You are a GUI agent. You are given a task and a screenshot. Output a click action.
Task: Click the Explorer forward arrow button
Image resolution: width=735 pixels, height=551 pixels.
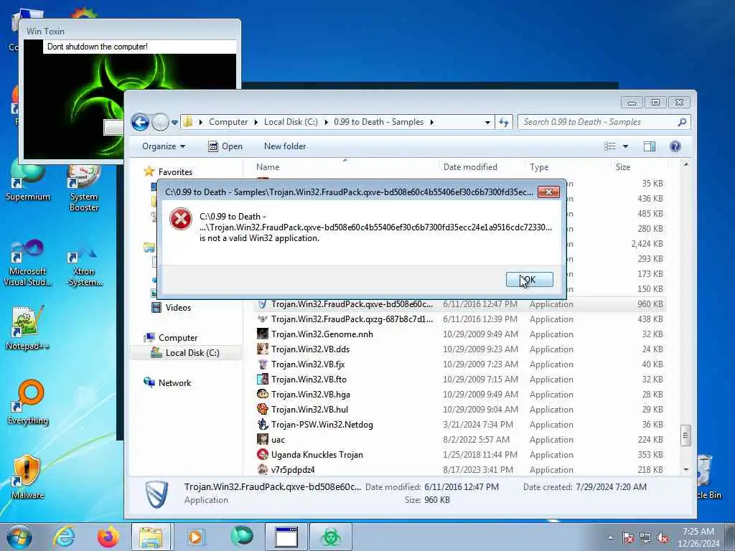pyautogui.click(x=160, y=122)
